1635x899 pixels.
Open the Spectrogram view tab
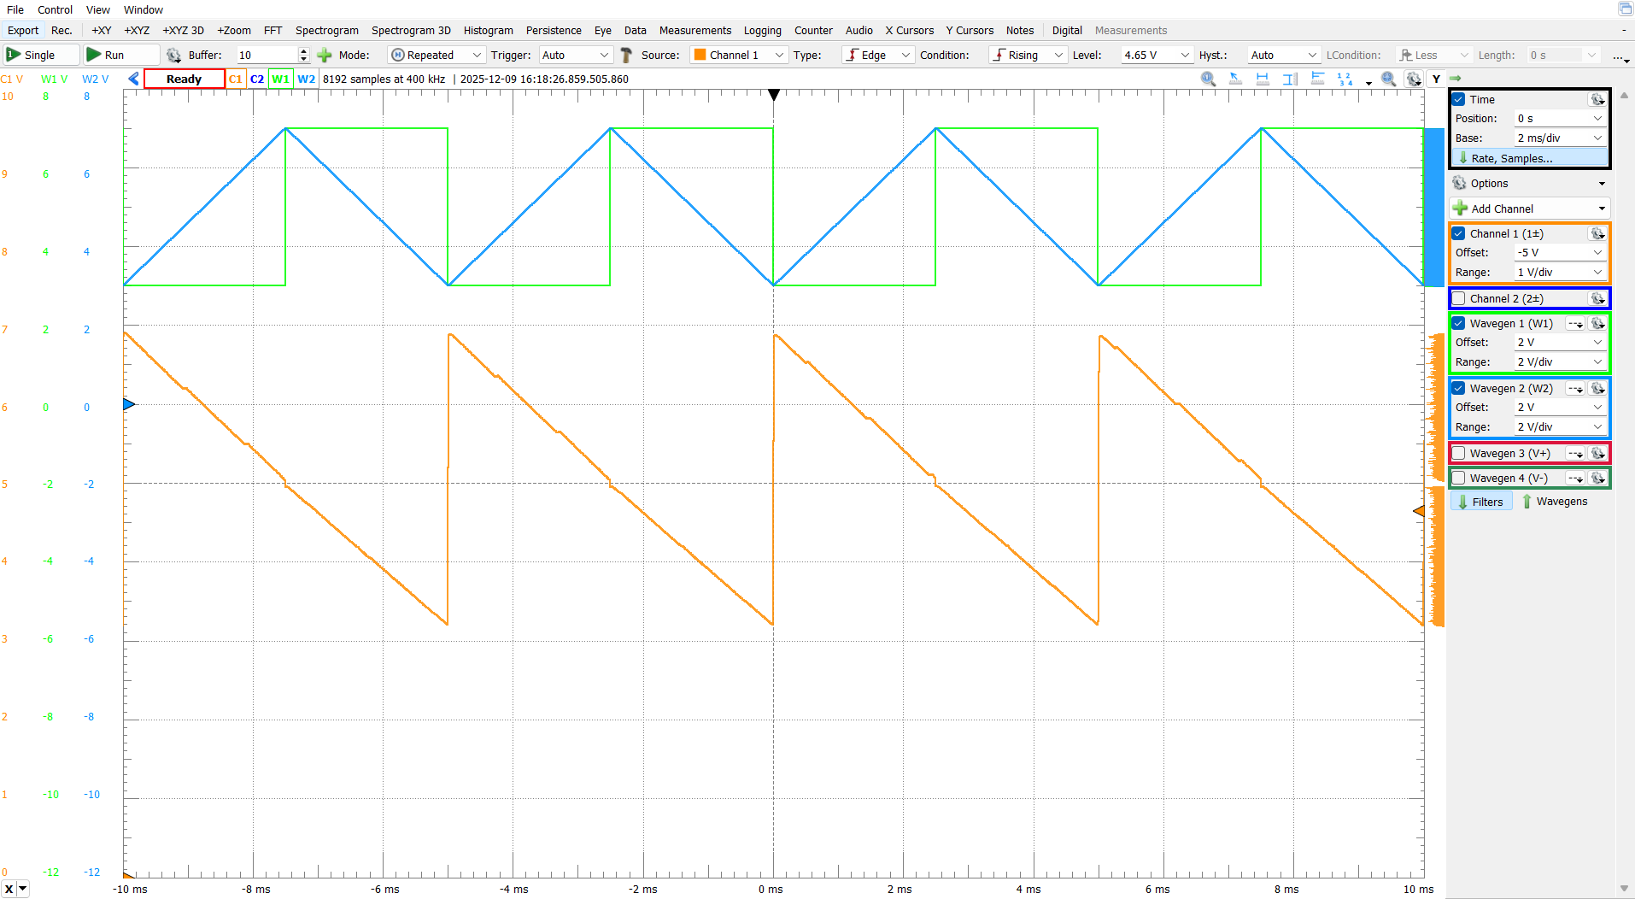click(x=326, y=30)
